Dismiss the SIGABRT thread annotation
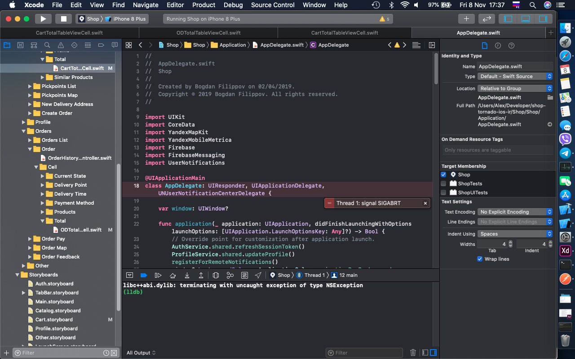Viewport: 575px width, 359px height. [x=425, y=203]
